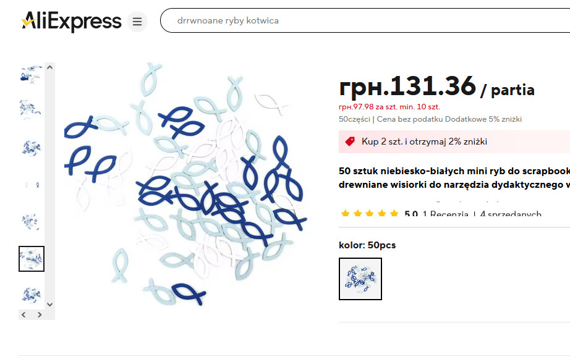Viewport: 570px width, 362px height.
Task: Open the hamburger categories menu
Action: (137, 22)
